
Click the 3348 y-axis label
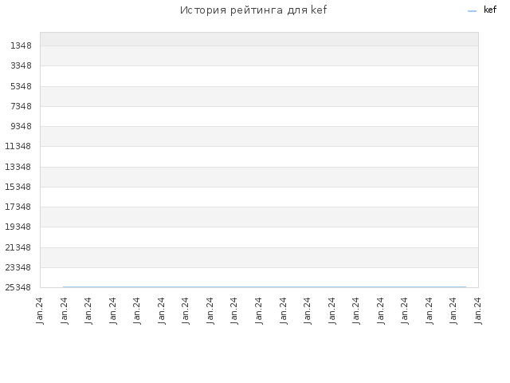click(22, 65)
